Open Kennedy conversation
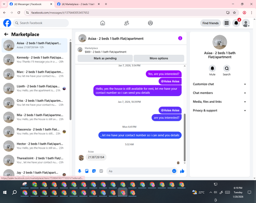The height and width of the screenshot is (203, 256). point(34,60)
